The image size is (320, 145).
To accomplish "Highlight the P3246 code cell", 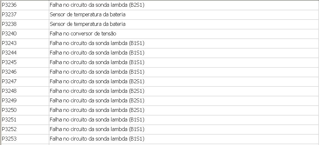I will pos(9,72).
